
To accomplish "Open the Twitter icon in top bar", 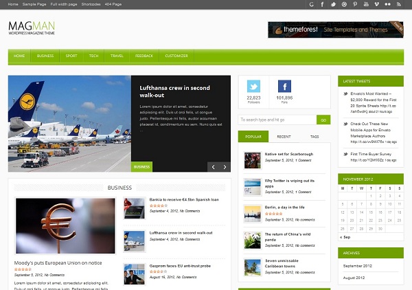I will tap(333, 5).
